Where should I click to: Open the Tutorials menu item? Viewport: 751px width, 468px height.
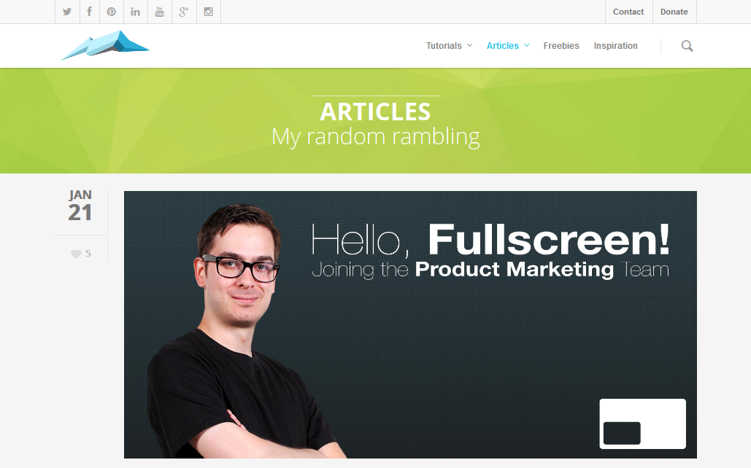(x=444, y=45)
